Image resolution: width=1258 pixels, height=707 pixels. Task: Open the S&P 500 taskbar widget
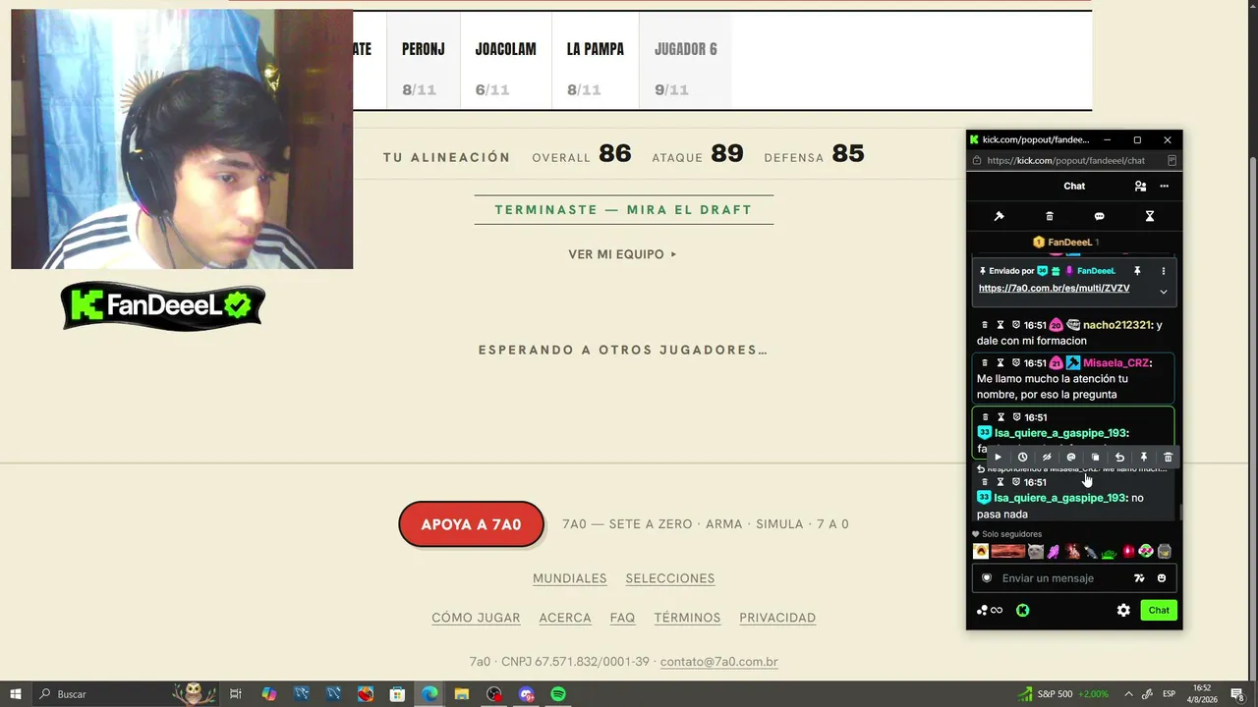point(1063,694)
